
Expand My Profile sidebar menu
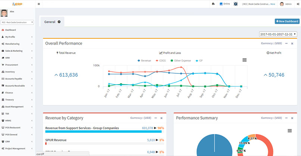coord(18,37)
